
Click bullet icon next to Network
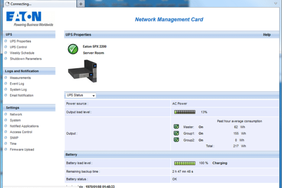(x=6, y=114)
